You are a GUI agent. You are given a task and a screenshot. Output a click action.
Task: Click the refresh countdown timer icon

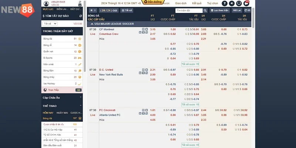248,10
